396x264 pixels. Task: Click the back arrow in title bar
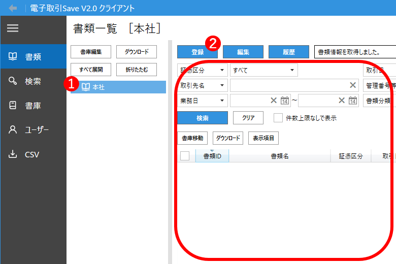pyautogui.click(x=13, y=8)
